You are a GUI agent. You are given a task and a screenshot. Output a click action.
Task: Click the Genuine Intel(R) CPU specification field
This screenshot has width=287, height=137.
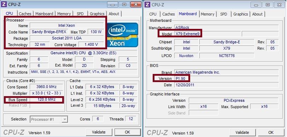pyautogui.click(x=83, y=53)
